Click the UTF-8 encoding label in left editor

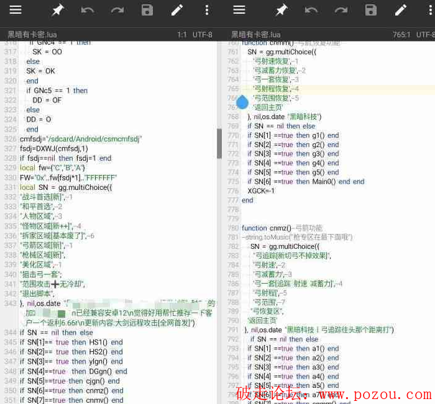click(202, 35)
